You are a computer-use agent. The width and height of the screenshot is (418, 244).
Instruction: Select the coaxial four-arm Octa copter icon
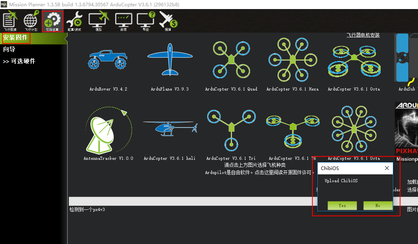pyautogui.click(x=354, y=61)
